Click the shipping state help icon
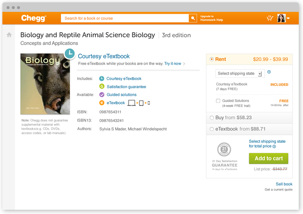 tap(269, 72)
